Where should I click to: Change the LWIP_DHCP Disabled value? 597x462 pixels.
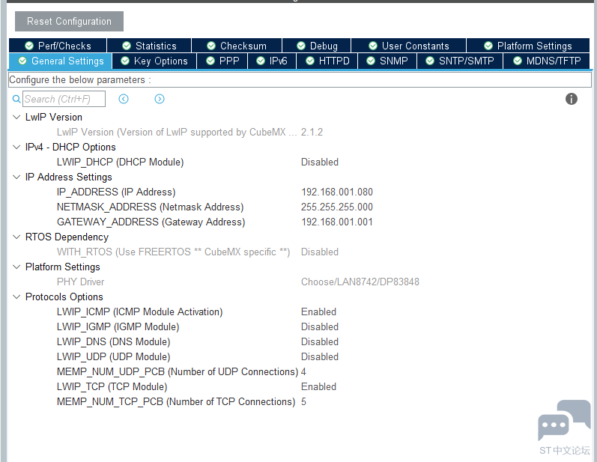(320, 162)
